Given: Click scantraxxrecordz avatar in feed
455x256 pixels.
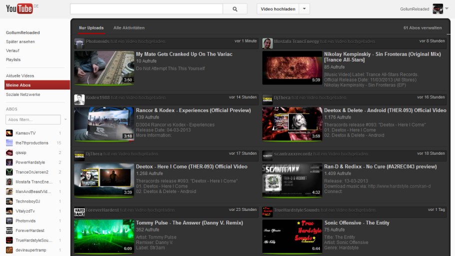Looking at the screenshot, I should pos(267,156).
